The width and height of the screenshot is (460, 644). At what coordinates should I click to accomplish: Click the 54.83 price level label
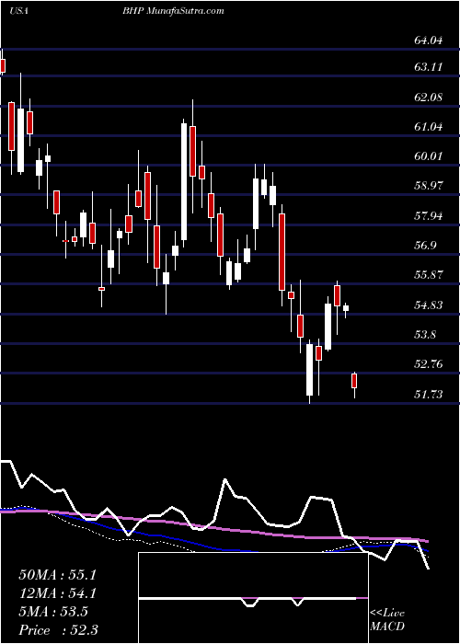tap(429, 305)
